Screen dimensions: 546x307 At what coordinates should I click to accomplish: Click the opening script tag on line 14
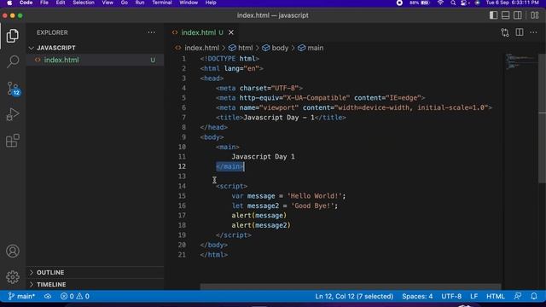[x=231, y=186]
